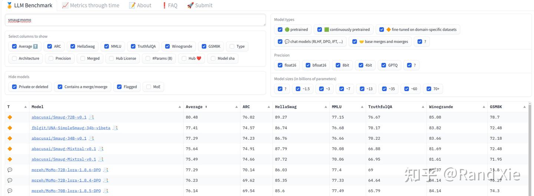The image size is (534, 196).
Task: Sort by the GSM8K column sort arrow
Action: [524, 107]
